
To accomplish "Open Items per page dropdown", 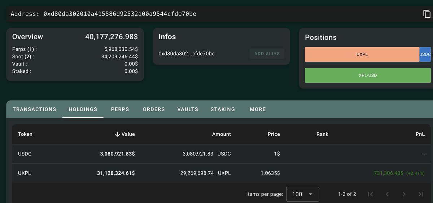I will point(302,194).
